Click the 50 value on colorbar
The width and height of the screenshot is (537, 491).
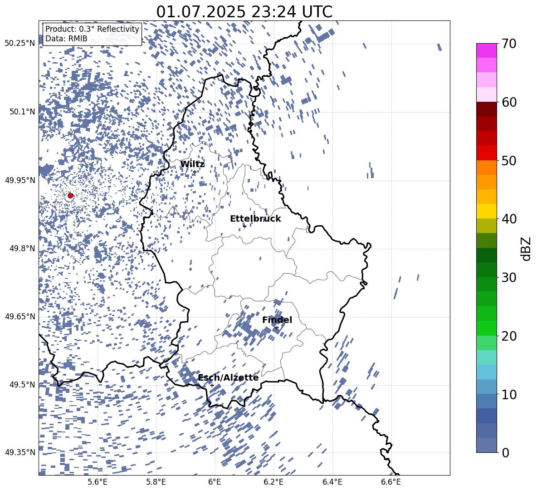(509, 160)
